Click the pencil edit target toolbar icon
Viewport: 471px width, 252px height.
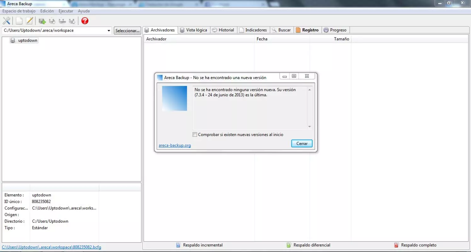coord(29,21)
